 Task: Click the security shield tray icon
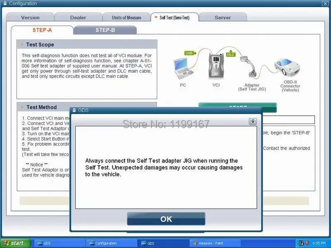(307, 243)
